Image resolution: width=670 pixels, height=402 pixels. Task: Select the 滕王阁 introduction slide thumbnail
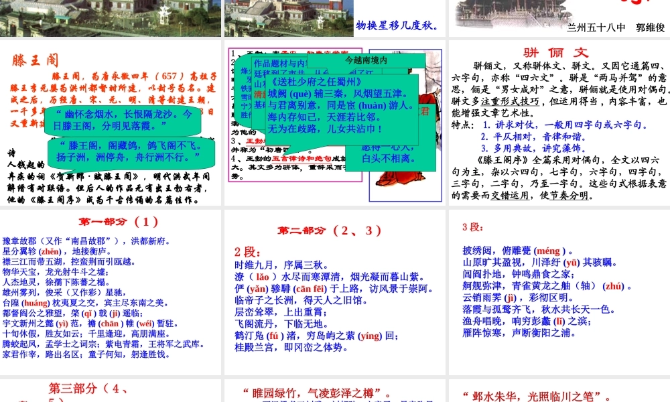point(111,123)
